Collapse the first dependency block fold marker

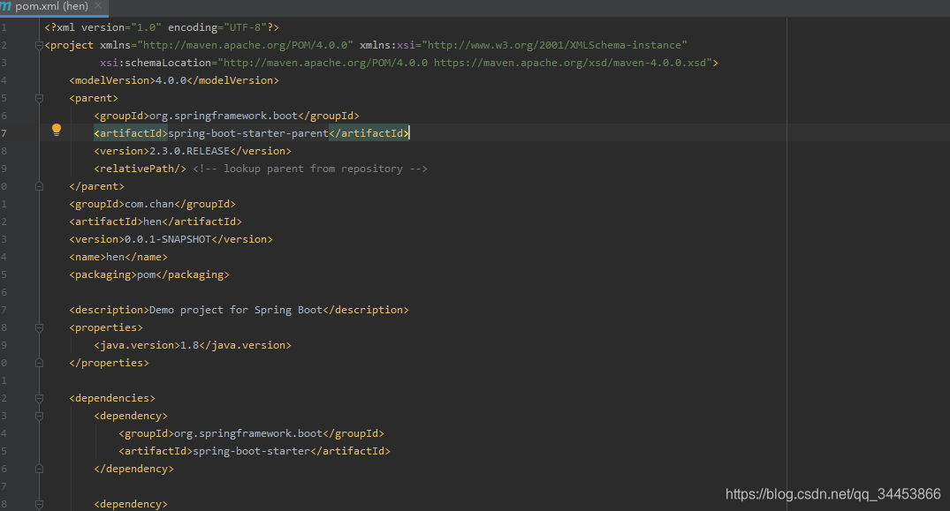pyautogui.click(x=40, y=416)
